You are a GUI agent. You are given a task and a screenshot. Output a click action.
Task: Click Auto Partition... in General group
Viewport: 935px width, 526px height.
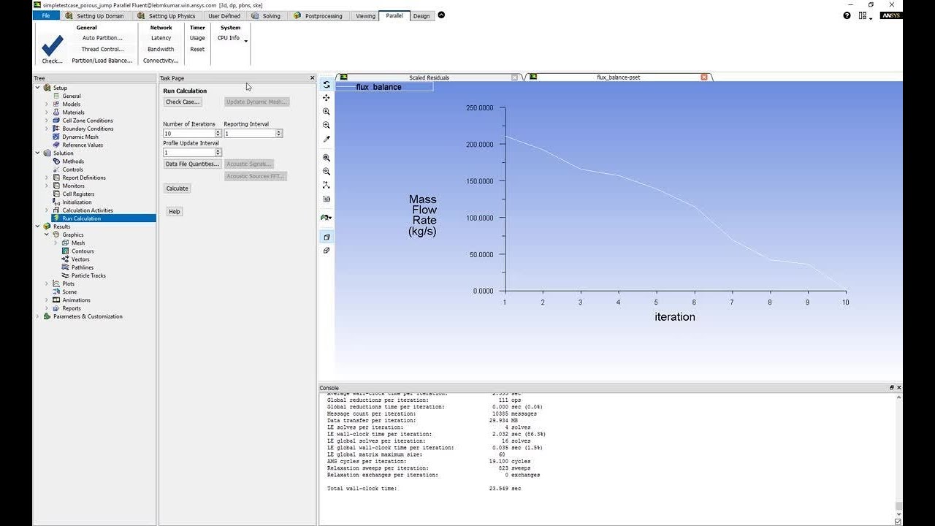tap(102, 38)
